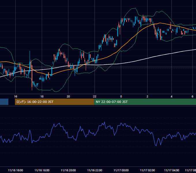Screen dimensions: 196x173
Task: Click the 11/16 16:00 date label
Action: click(16, 170)
